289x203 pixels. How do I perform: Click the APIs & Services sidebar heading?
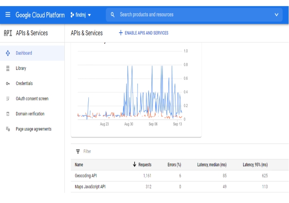tap(32, 33)
